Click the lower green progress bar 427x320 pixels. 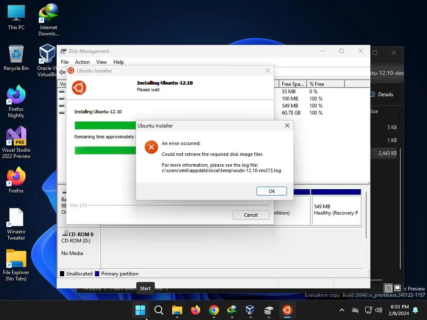tap(105, 150)
